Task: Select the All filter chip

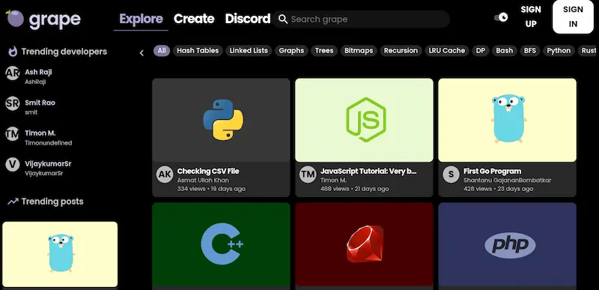Action: pyautogui.click(x=162, y=50)
